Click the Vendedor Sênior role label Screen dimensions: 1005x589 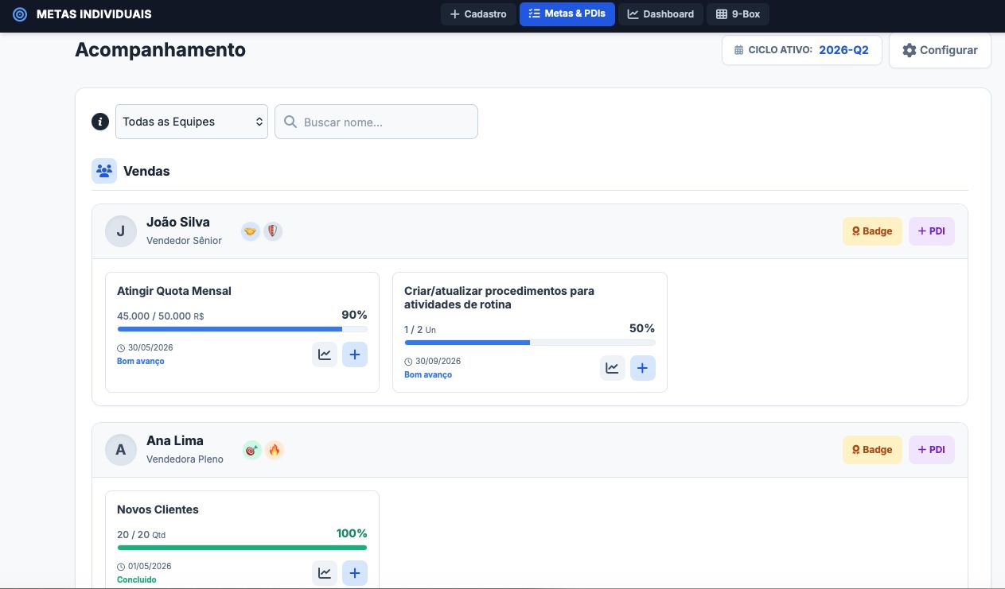tap(184, 240)
